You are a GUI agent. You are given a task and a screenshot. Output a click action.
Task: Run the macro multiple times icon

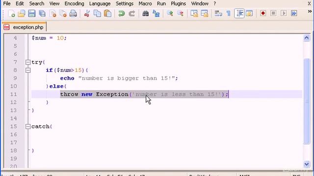pyautogui.click(x=294, y=13)
